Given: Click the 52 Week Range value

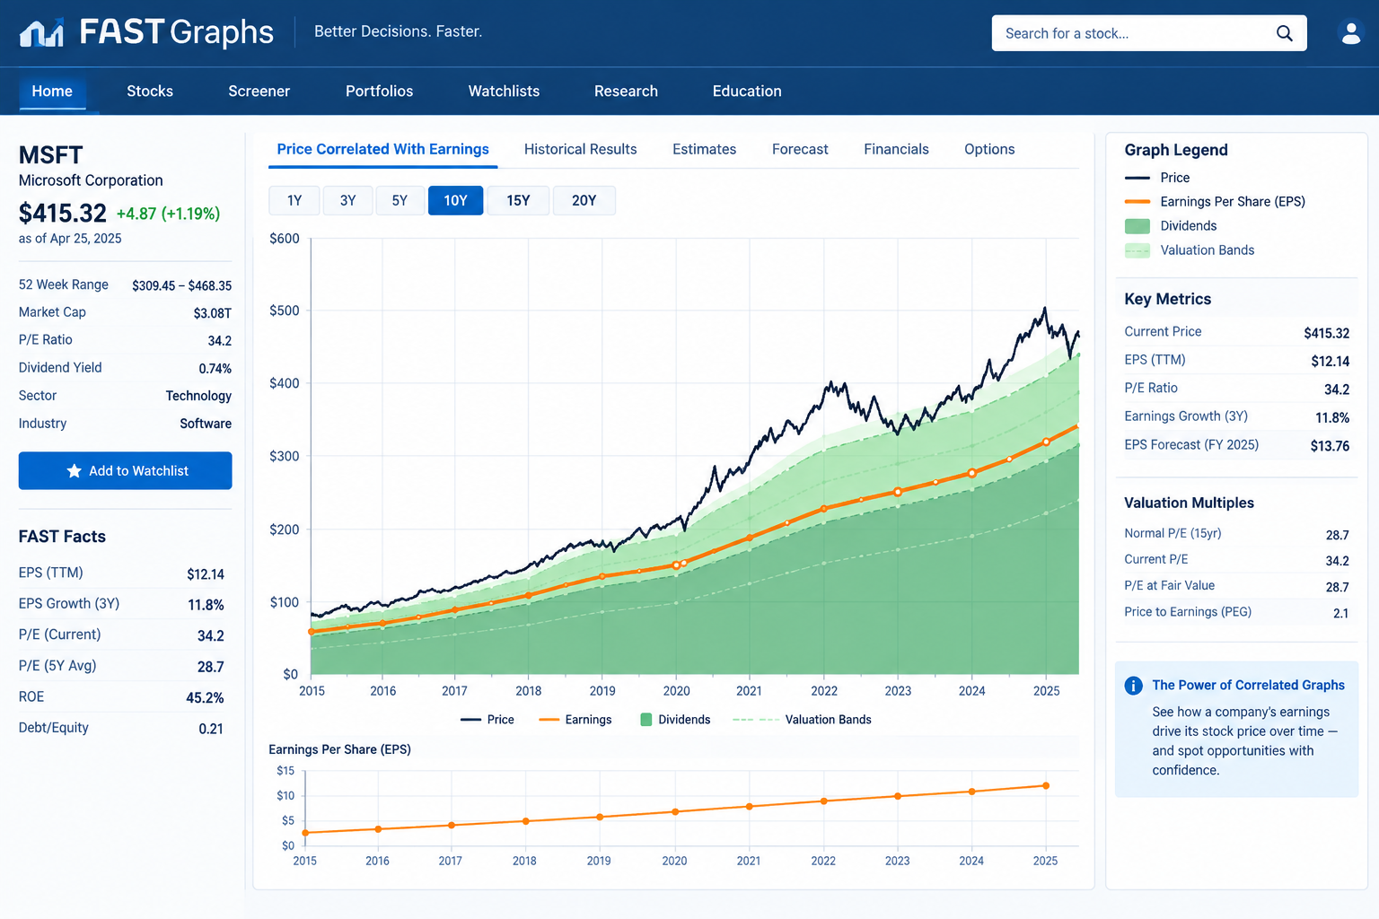Looking at the screenshot, I should [182, 285].
